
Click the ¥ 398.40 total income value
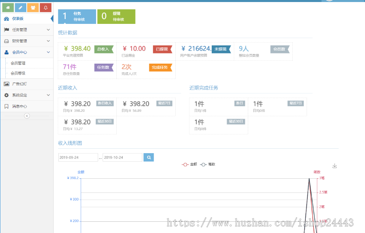(77, 49)
